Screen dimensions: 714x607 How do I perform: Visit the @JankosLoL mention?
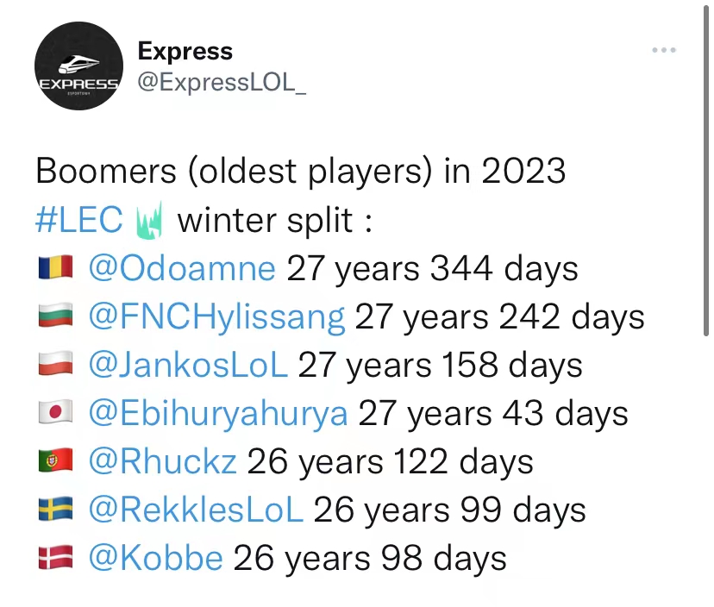pyautogui.click(x=188, y=365)
